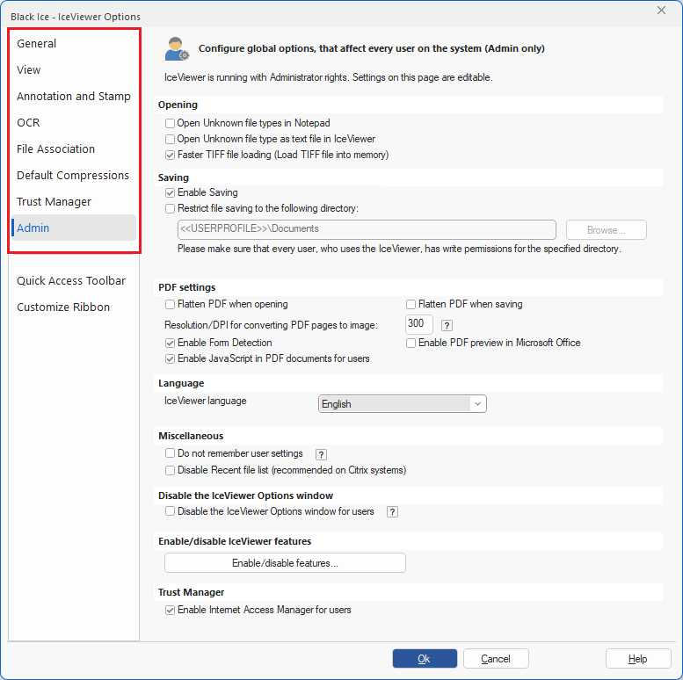This screenshot has width=683, height=680.
Task: Select the OCR options page
Action: 74,123
